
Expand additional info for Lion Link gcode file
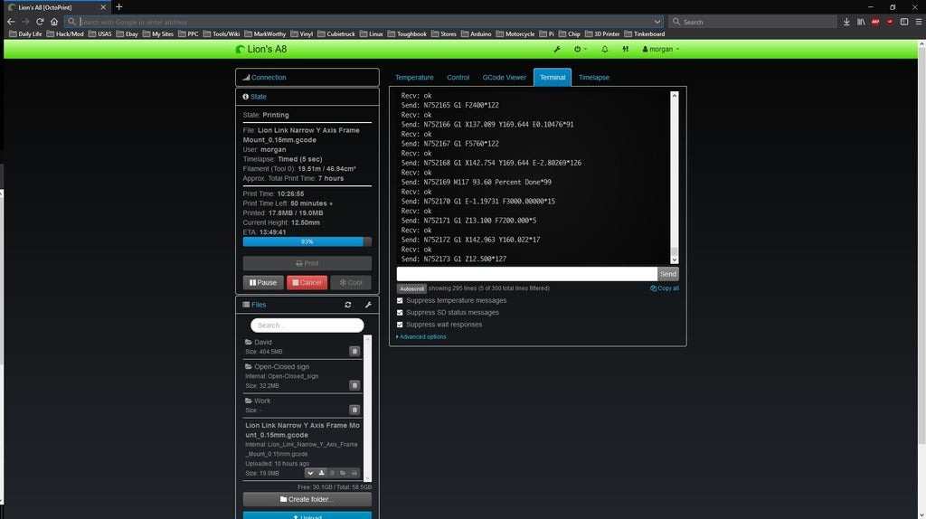(310, 473)
